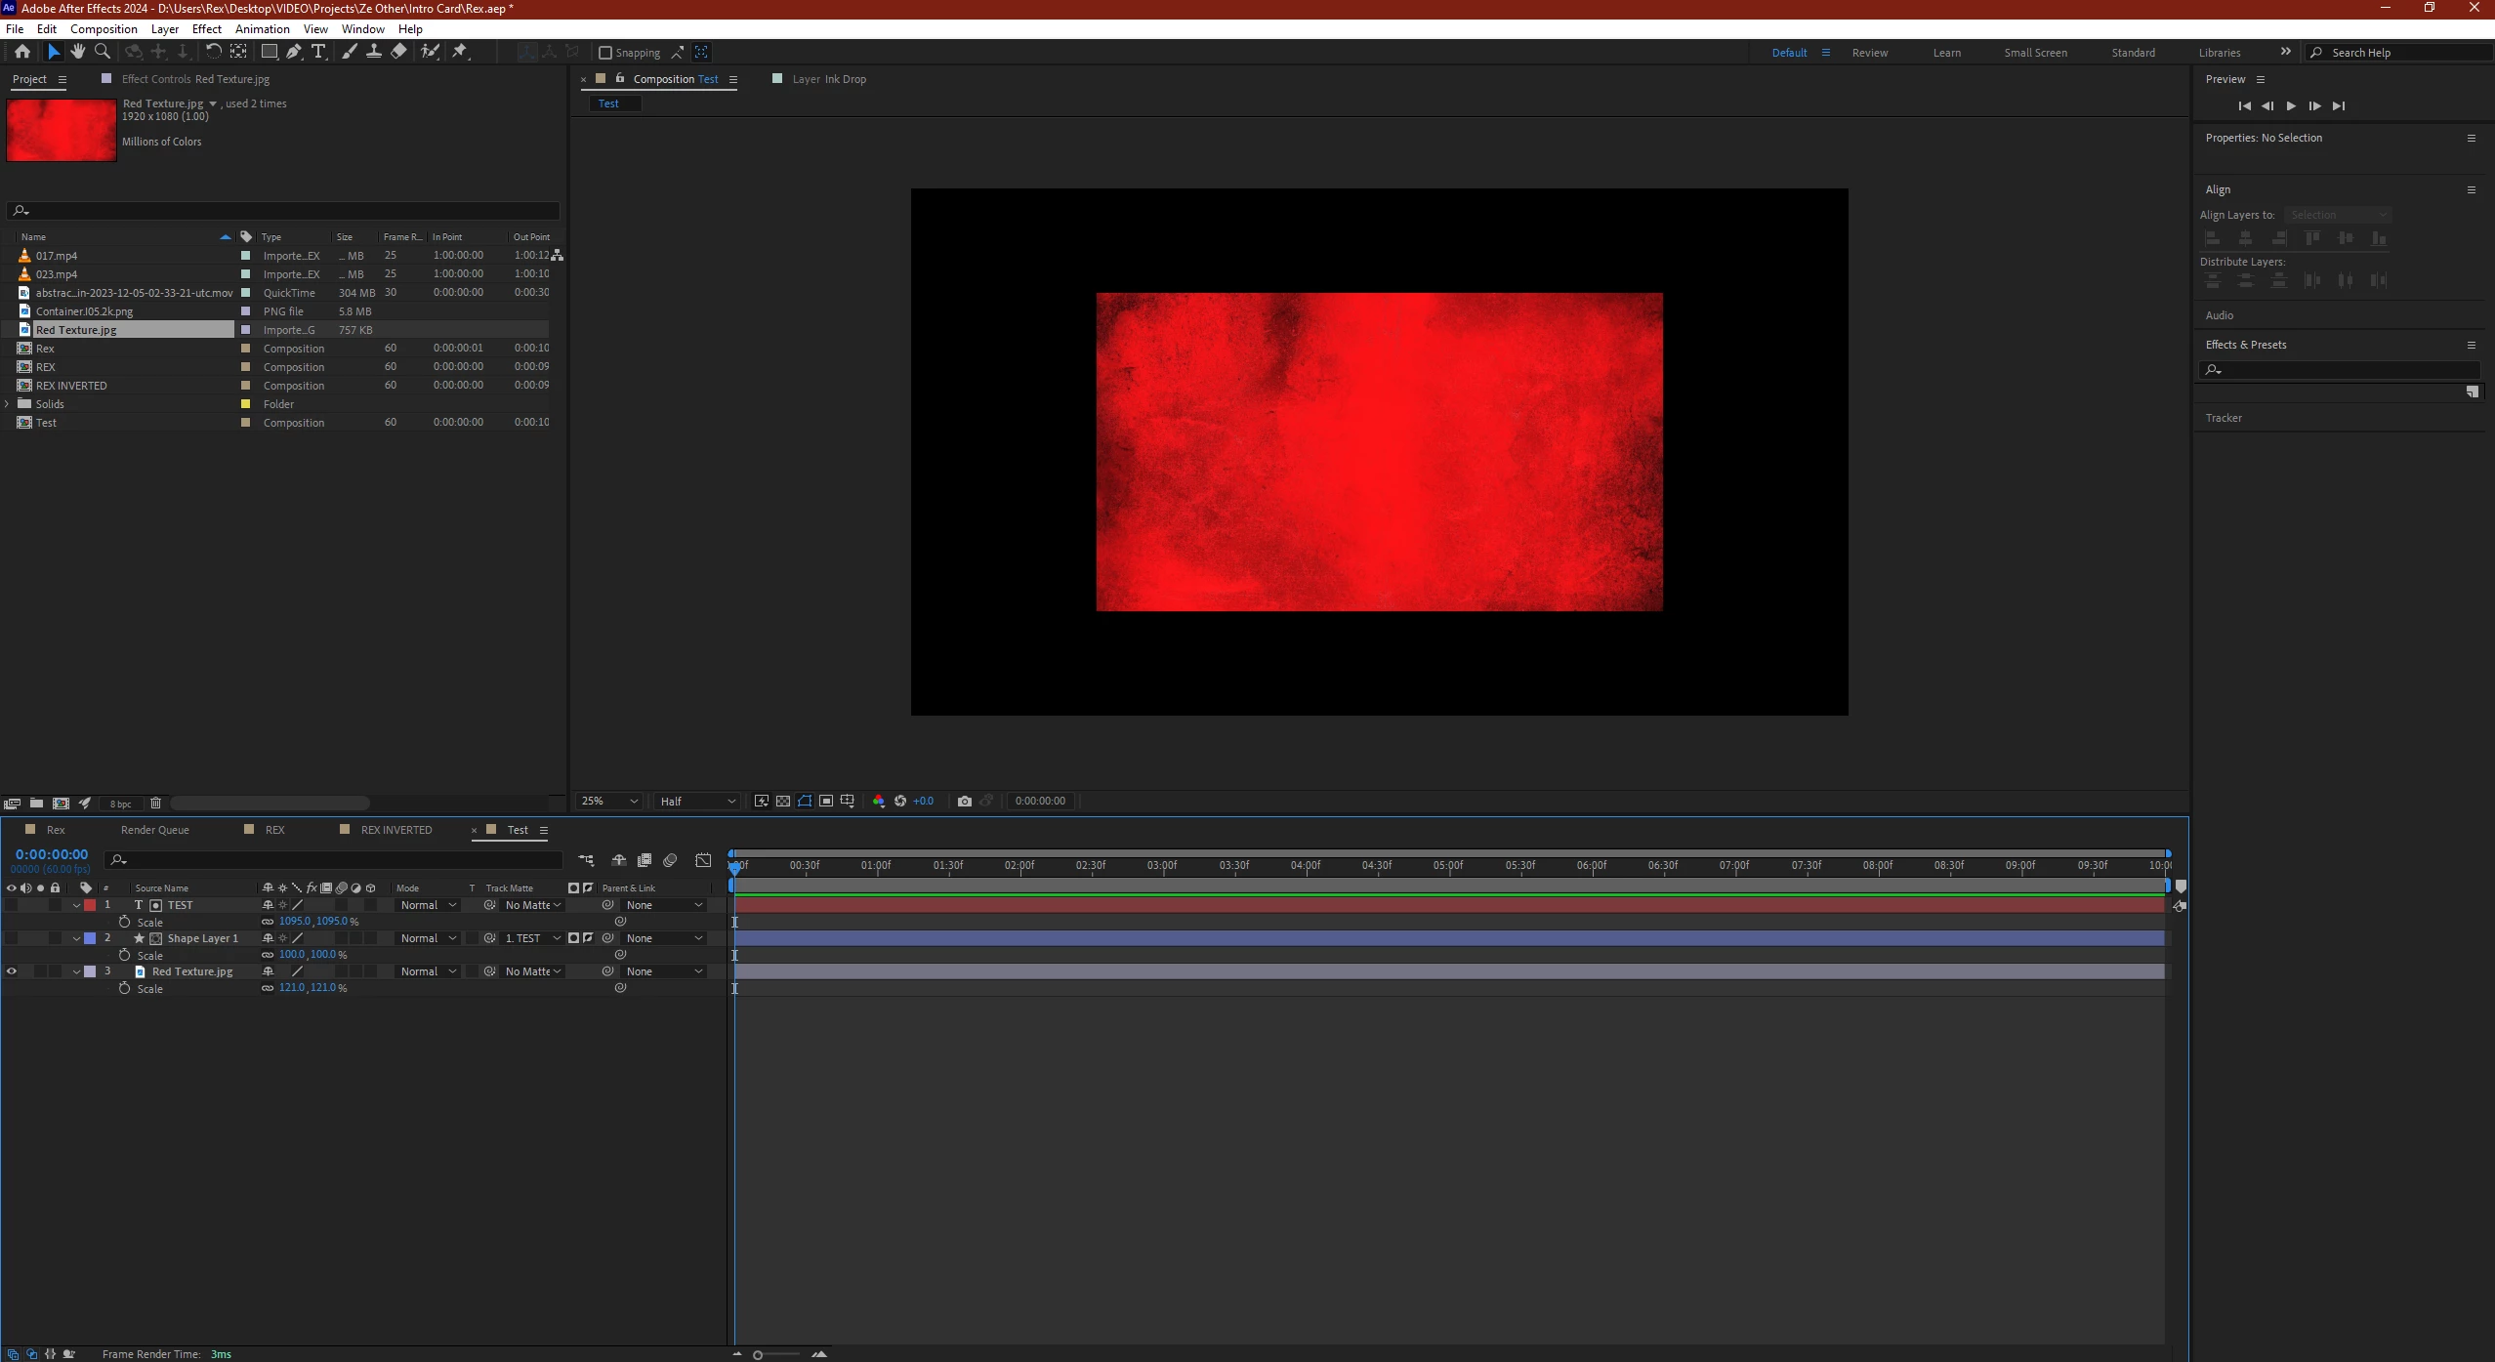The image size is (2495, 1362).
Task: Play the preview
Action: (x=2291, y=105)
